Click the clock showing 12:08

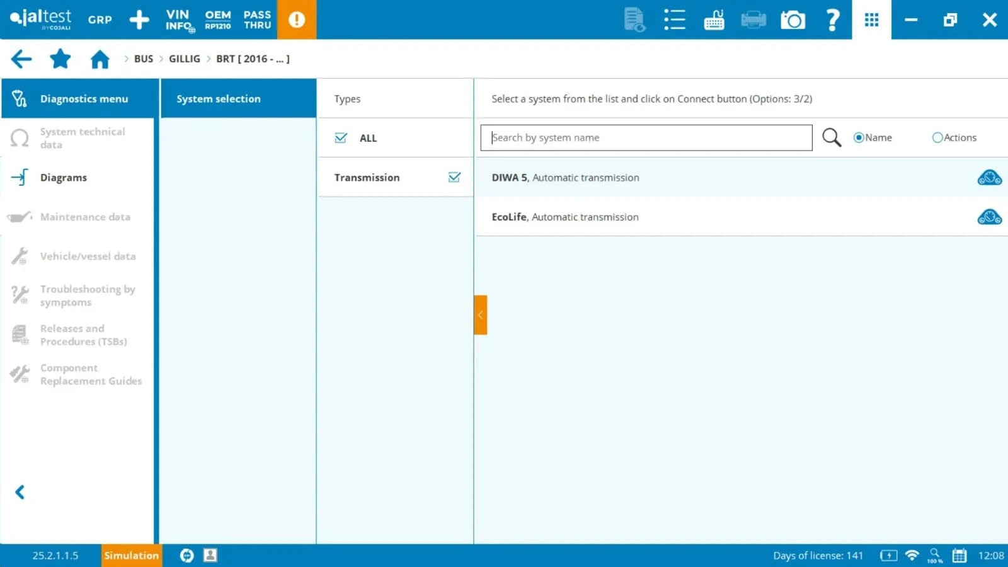[x=991, y=556]
